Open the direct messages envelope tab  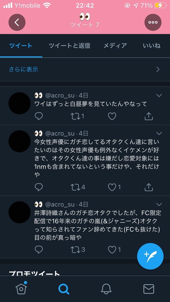click(x=149, y=289)
